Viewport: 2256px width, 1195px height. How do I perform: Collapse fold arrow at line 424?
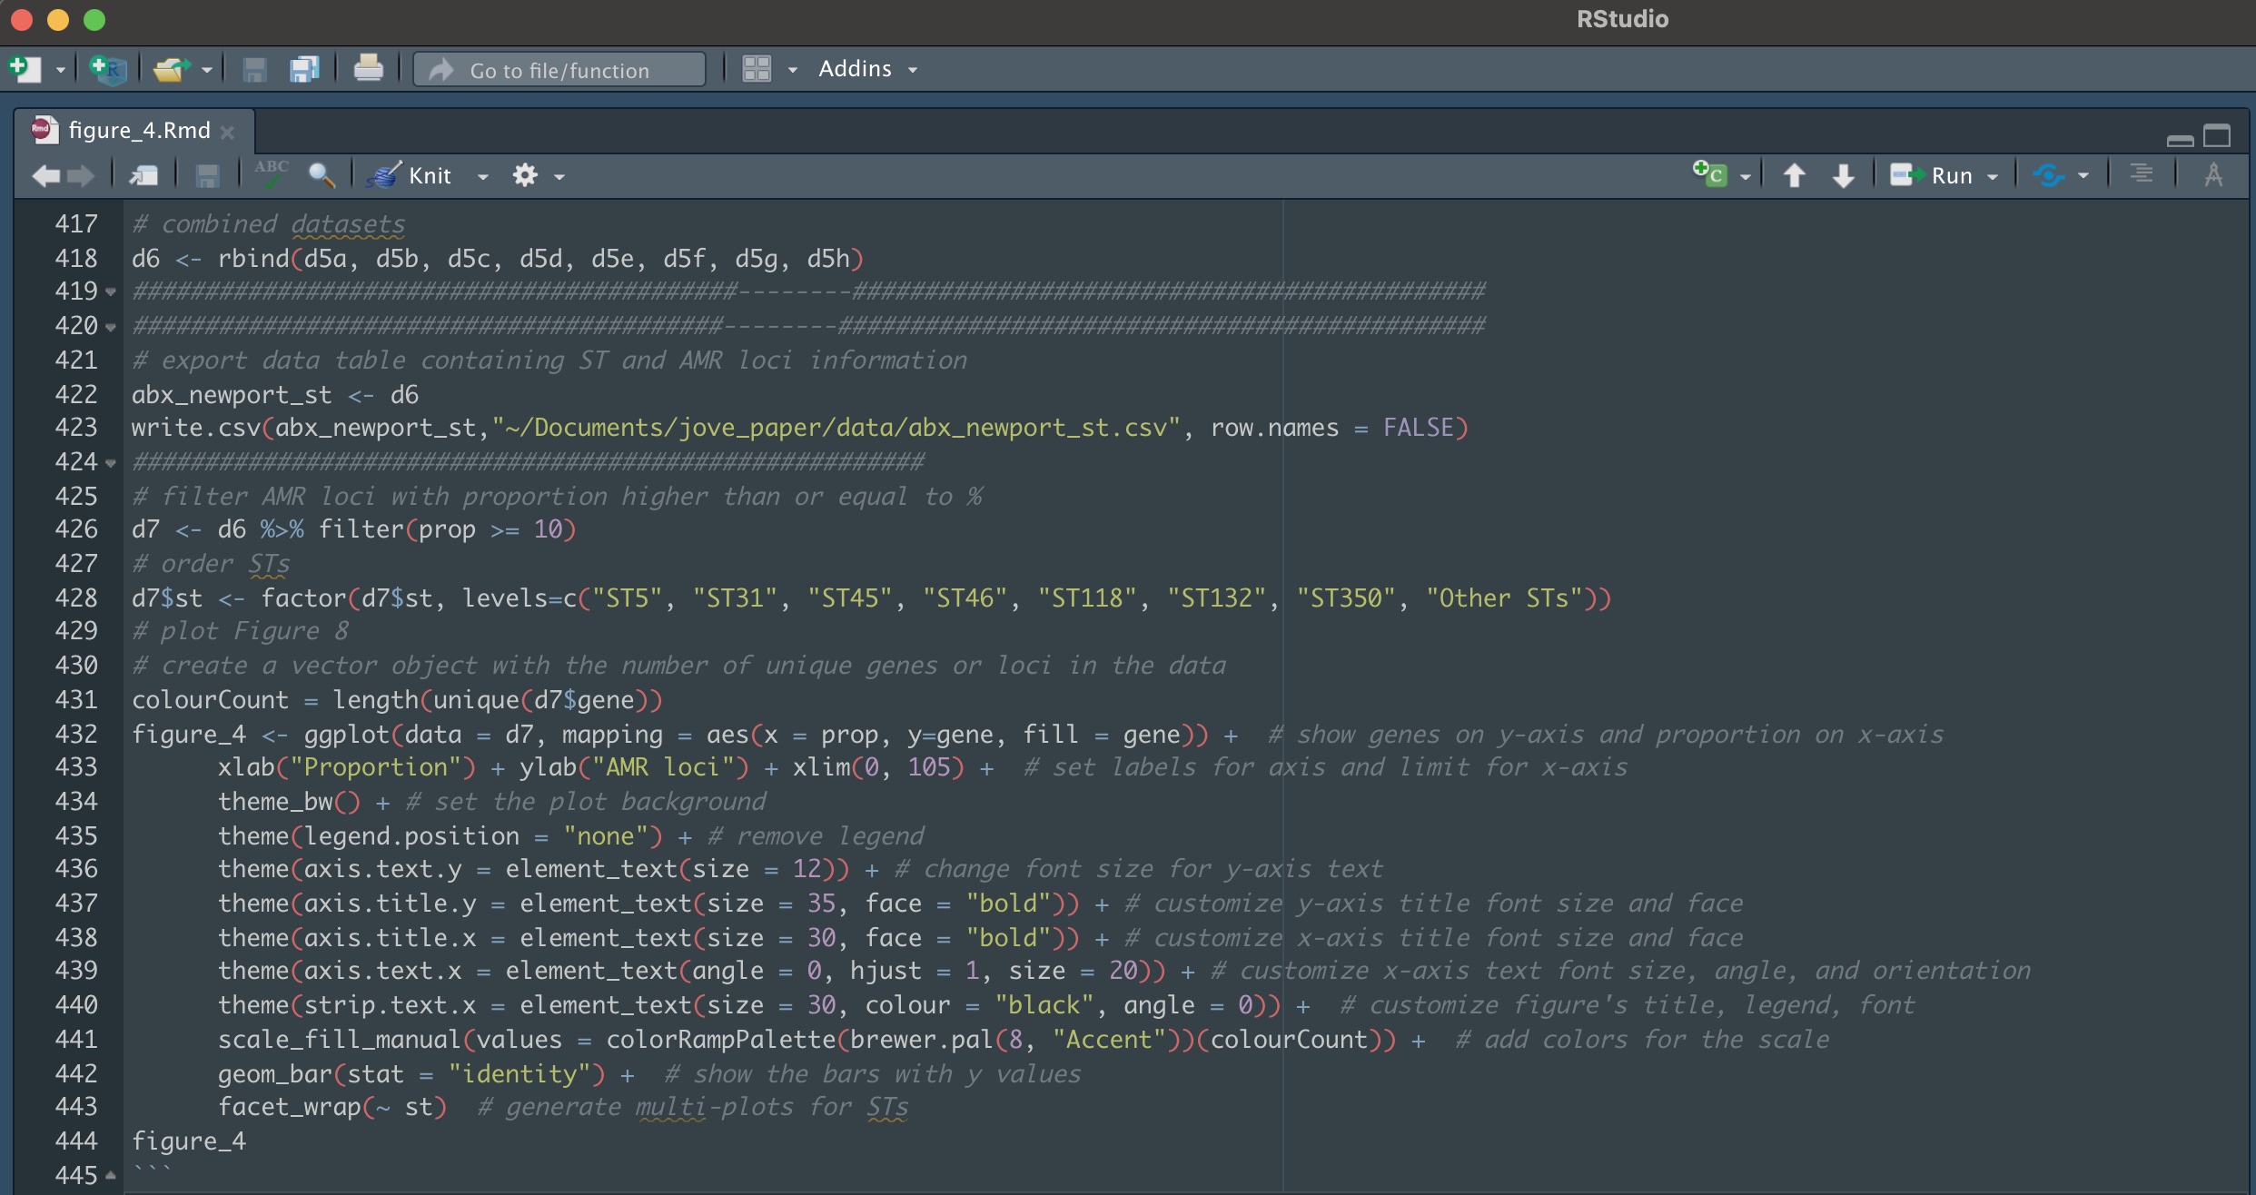click(x=111, y=463)
